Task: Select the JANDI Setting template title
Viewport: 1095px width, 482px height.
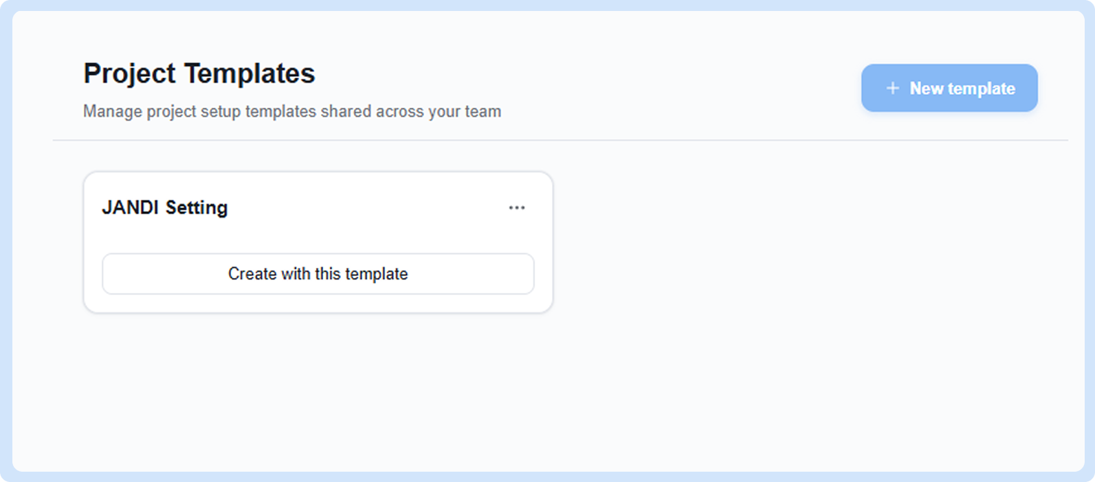Action: tap(165, 207)
